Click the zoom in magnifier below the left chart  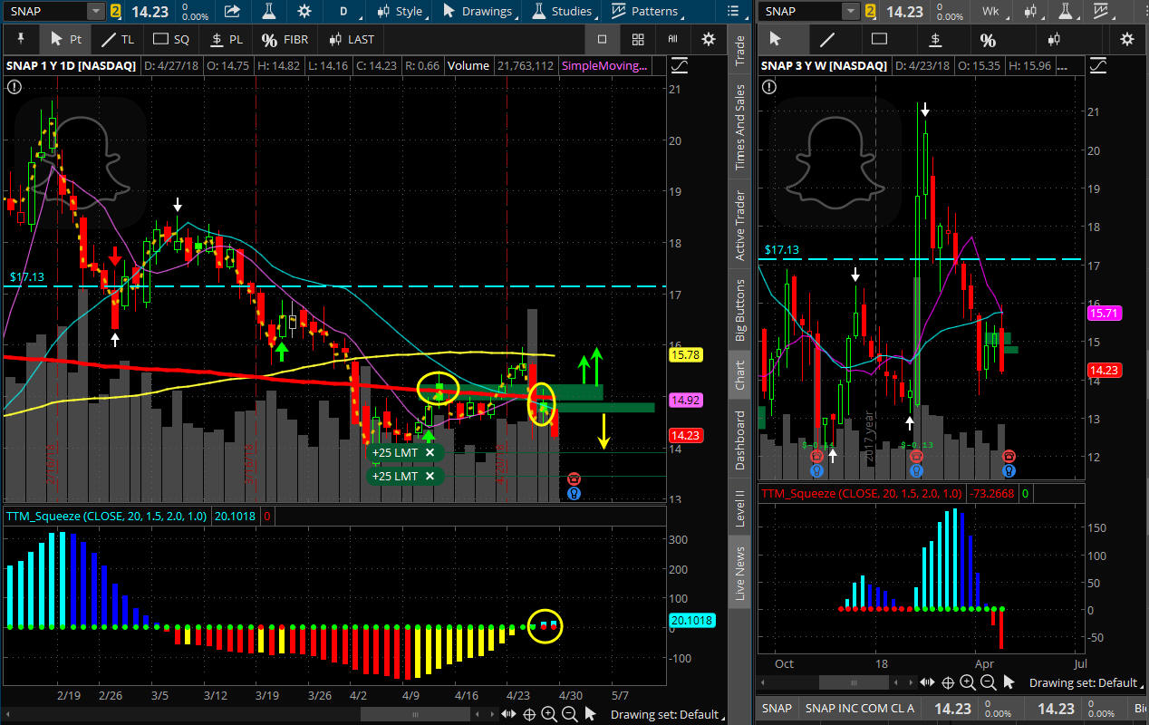(549, 714)
